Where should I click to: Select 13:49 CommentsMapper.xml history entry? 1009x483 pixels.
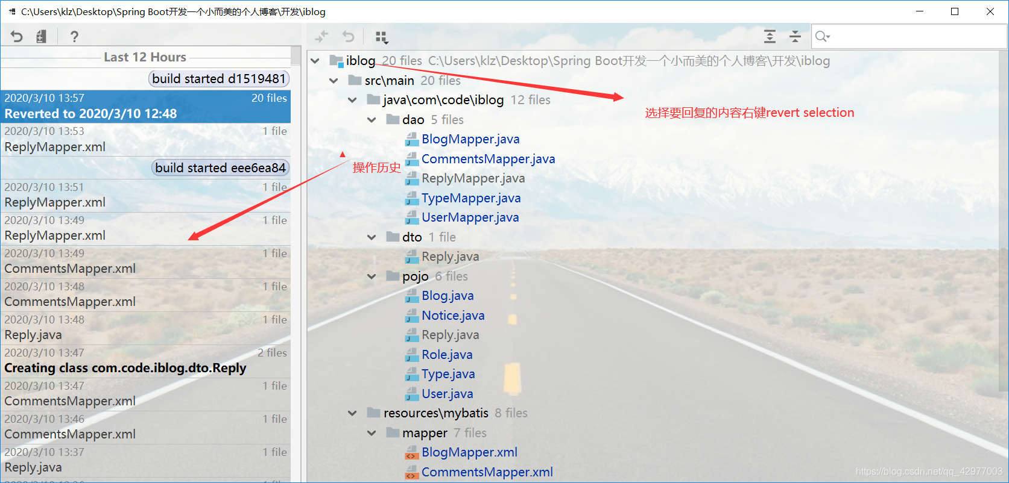click(145, 262)
